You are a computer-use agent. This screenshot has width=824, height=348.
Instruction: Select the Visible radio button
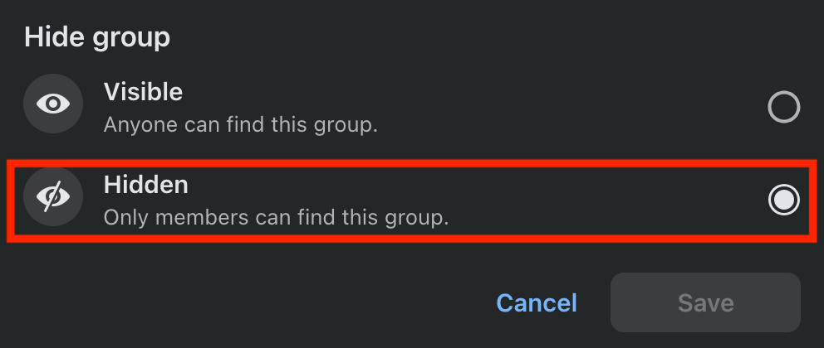click(x=783, y=107)
